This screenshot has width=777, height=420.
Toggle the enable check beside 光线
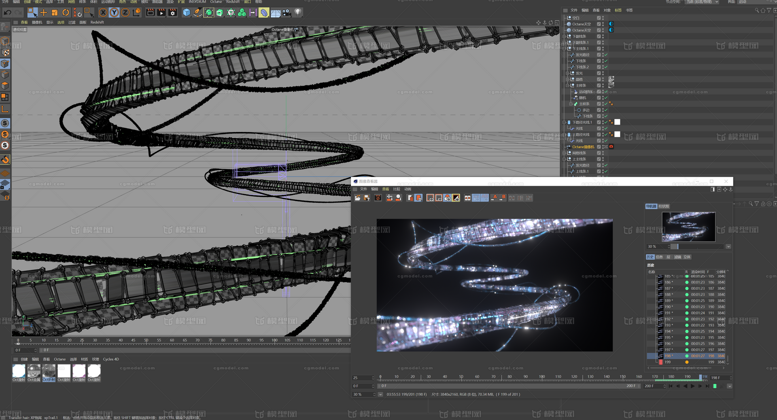[x=606, y=129]
